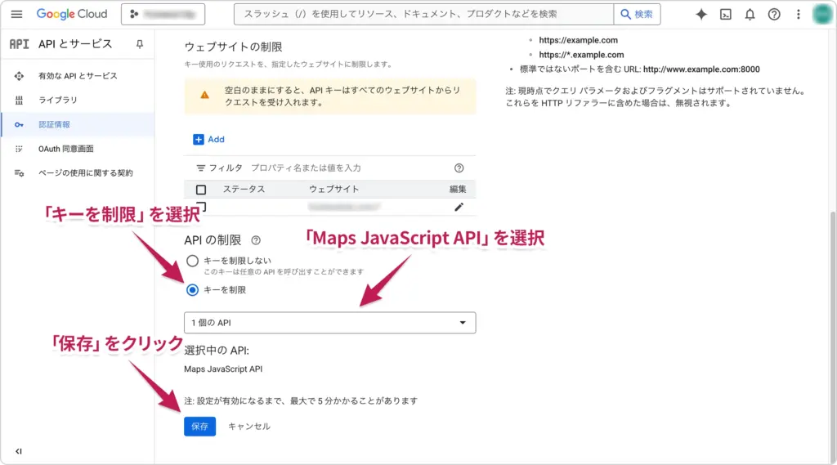This screenshot has height=465, width=837.
Task: Activate Cloud Shell terminal icon
Action: click(726, 15)
